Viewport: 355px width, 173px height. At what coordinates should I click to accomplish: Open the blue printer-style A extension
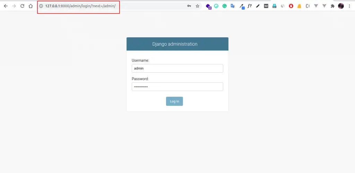tap(275, 6)
